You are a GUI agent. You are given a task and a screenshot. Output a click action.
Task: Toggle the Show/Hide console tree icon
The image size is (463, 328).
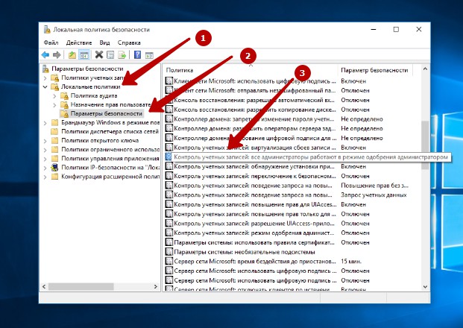[84, 55]
